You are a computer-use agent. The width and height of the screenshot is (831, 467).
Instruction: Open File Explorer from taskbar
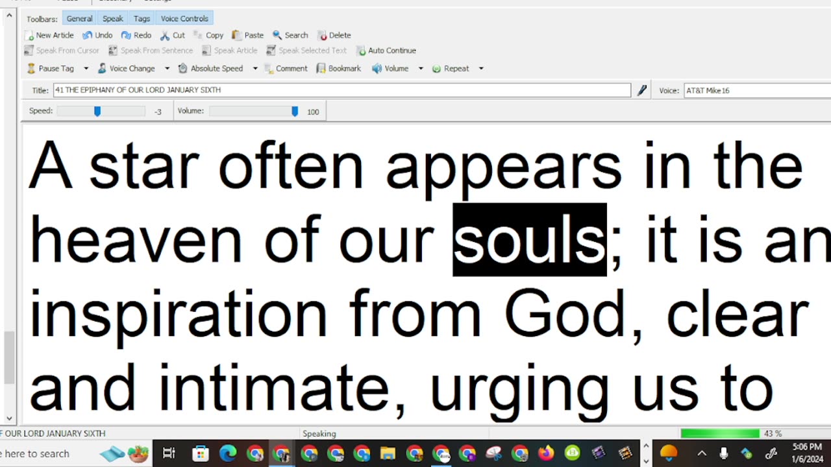point(388,453)
